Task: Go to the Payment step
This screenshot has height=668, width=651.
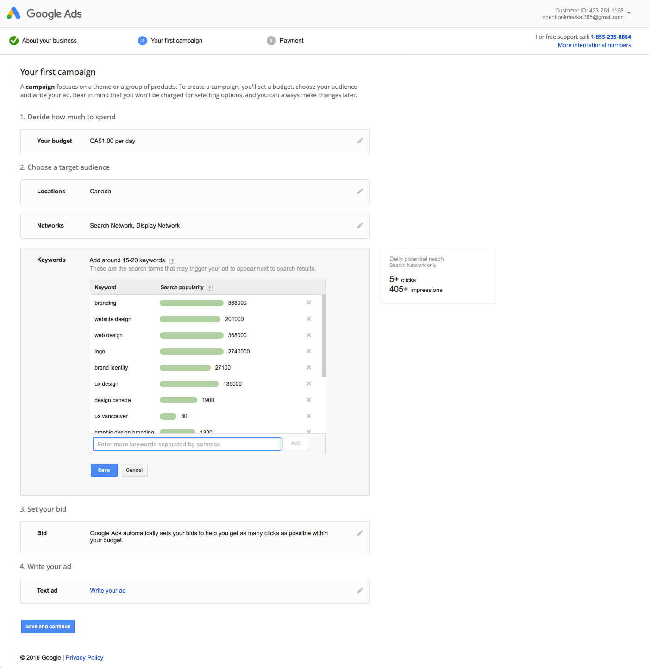Action: (x=291, y=41)
